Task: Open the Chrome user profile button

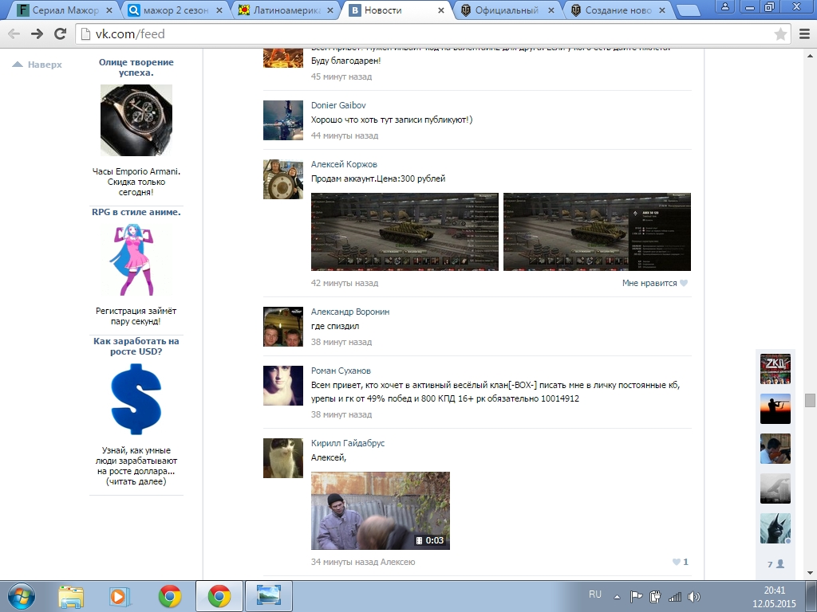Action: click(x=724, y=6)
